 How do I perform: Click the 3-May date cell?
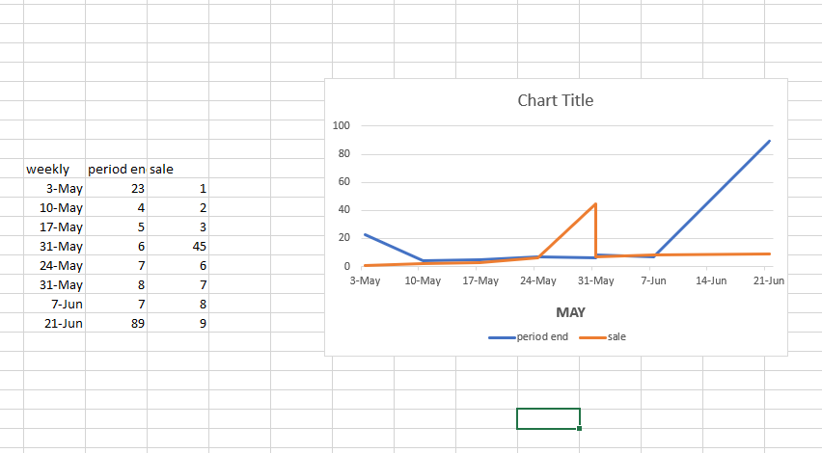coord(55,188)
